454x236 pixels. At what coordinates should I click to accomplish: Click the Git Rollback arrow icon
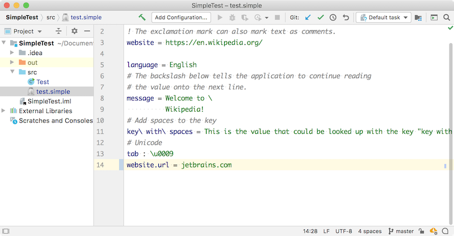tap(346, 18)
